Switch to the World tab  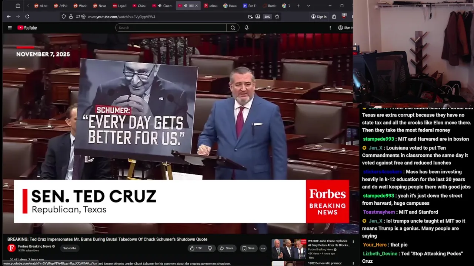pos(80,6)
